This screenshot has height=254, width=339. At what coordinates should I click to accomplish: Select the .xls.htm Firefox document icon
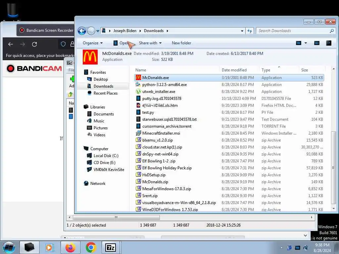point(138,106)
